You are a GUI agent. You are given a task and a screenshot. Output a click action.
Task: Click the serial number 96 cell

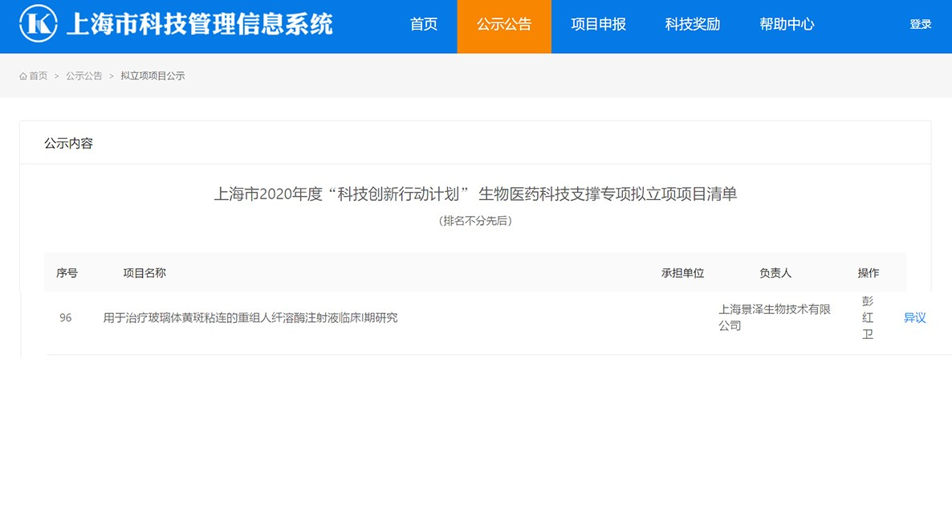pos(66,318)
